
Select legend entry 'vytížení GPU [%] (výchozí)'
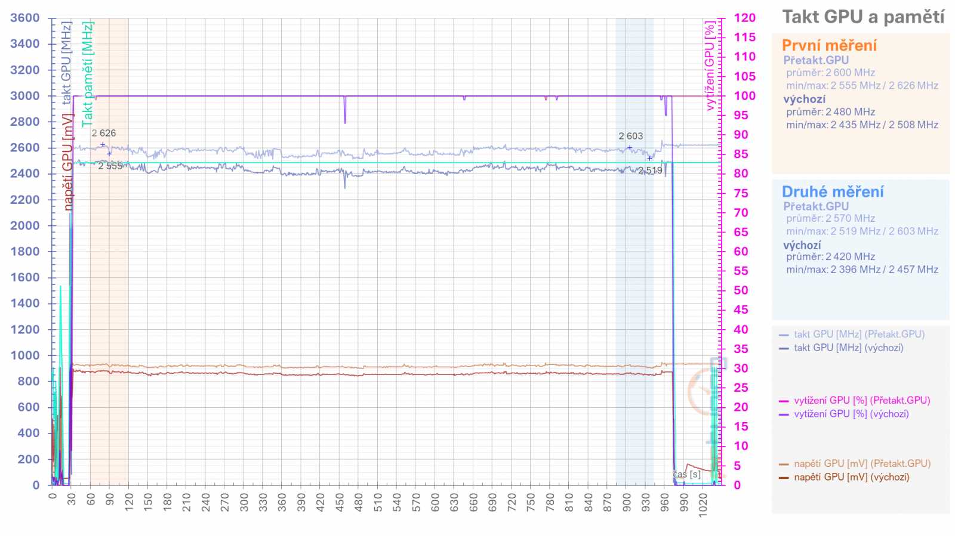click(x=851, y=414)
